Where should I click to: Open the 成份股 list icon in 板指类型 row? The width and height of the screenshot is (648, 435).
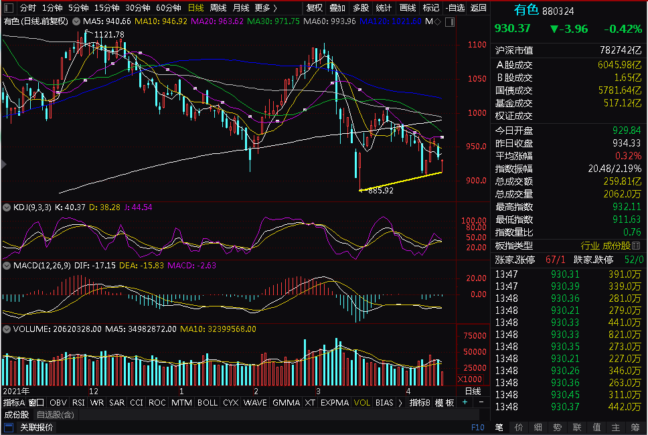636,246
